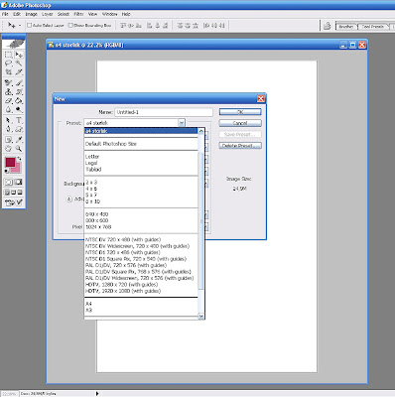This screenshot has height=397, width=395.
Task: Click the Name field showing Untitled-1
Action: point(164,112)
